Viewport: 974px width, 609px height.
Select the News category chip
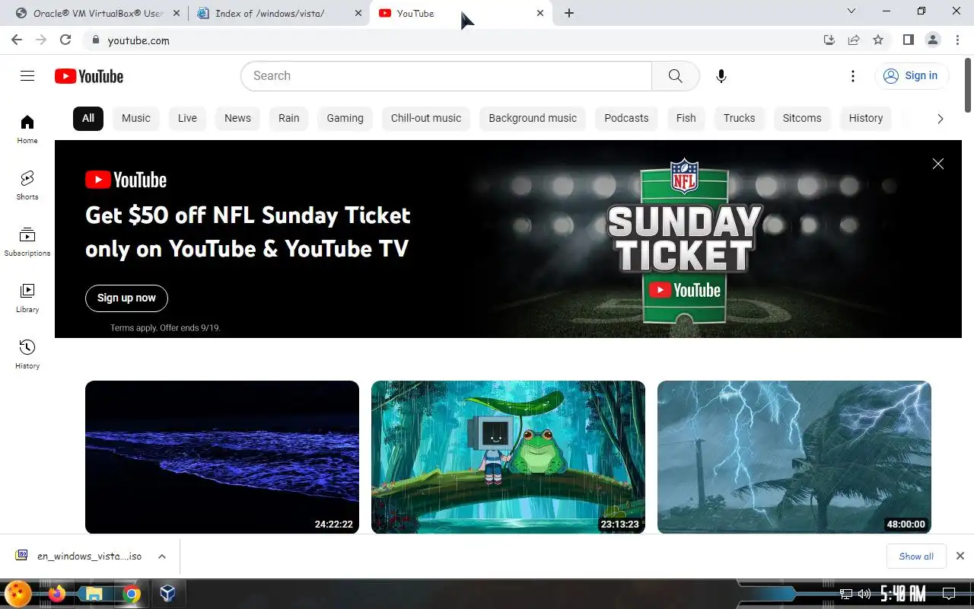pos(237,118)
